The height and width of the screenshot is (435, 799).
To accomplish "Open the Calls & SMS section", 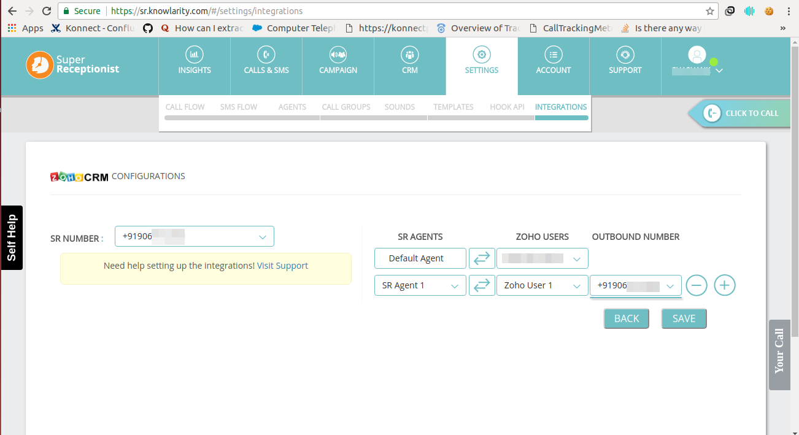I will pos(266,66).
